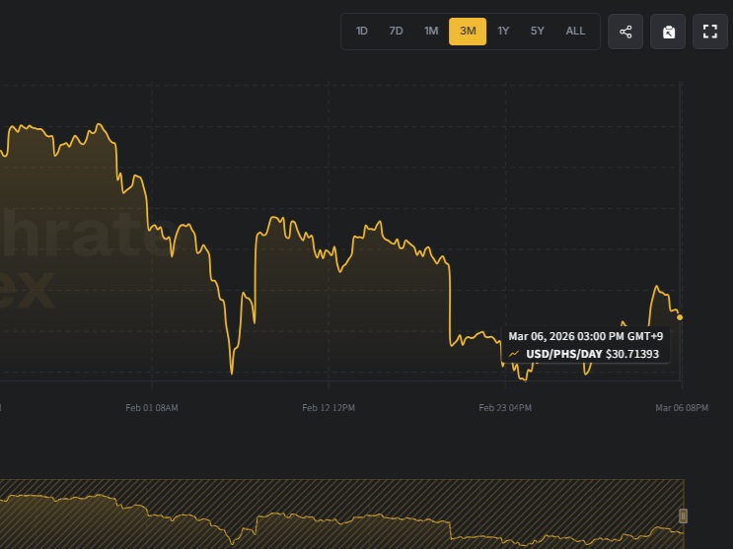Click the share chart icon

625,32
